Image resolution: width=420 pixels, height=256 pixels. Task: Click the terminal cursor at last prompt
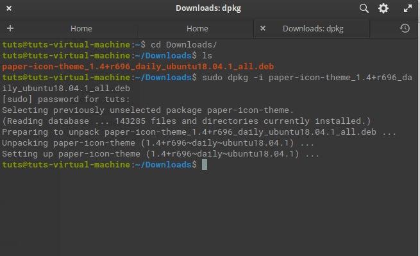(x=205, y=165)
